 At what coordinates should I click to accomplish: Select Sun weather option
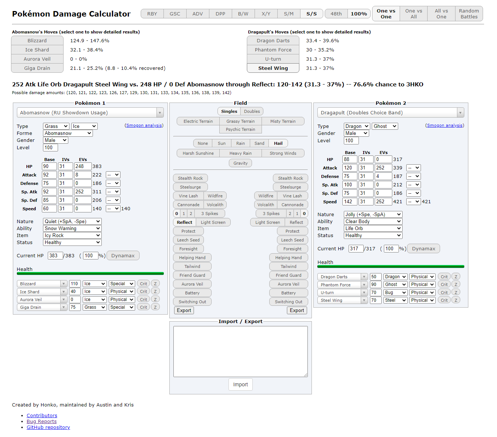[x=222, y=143]
